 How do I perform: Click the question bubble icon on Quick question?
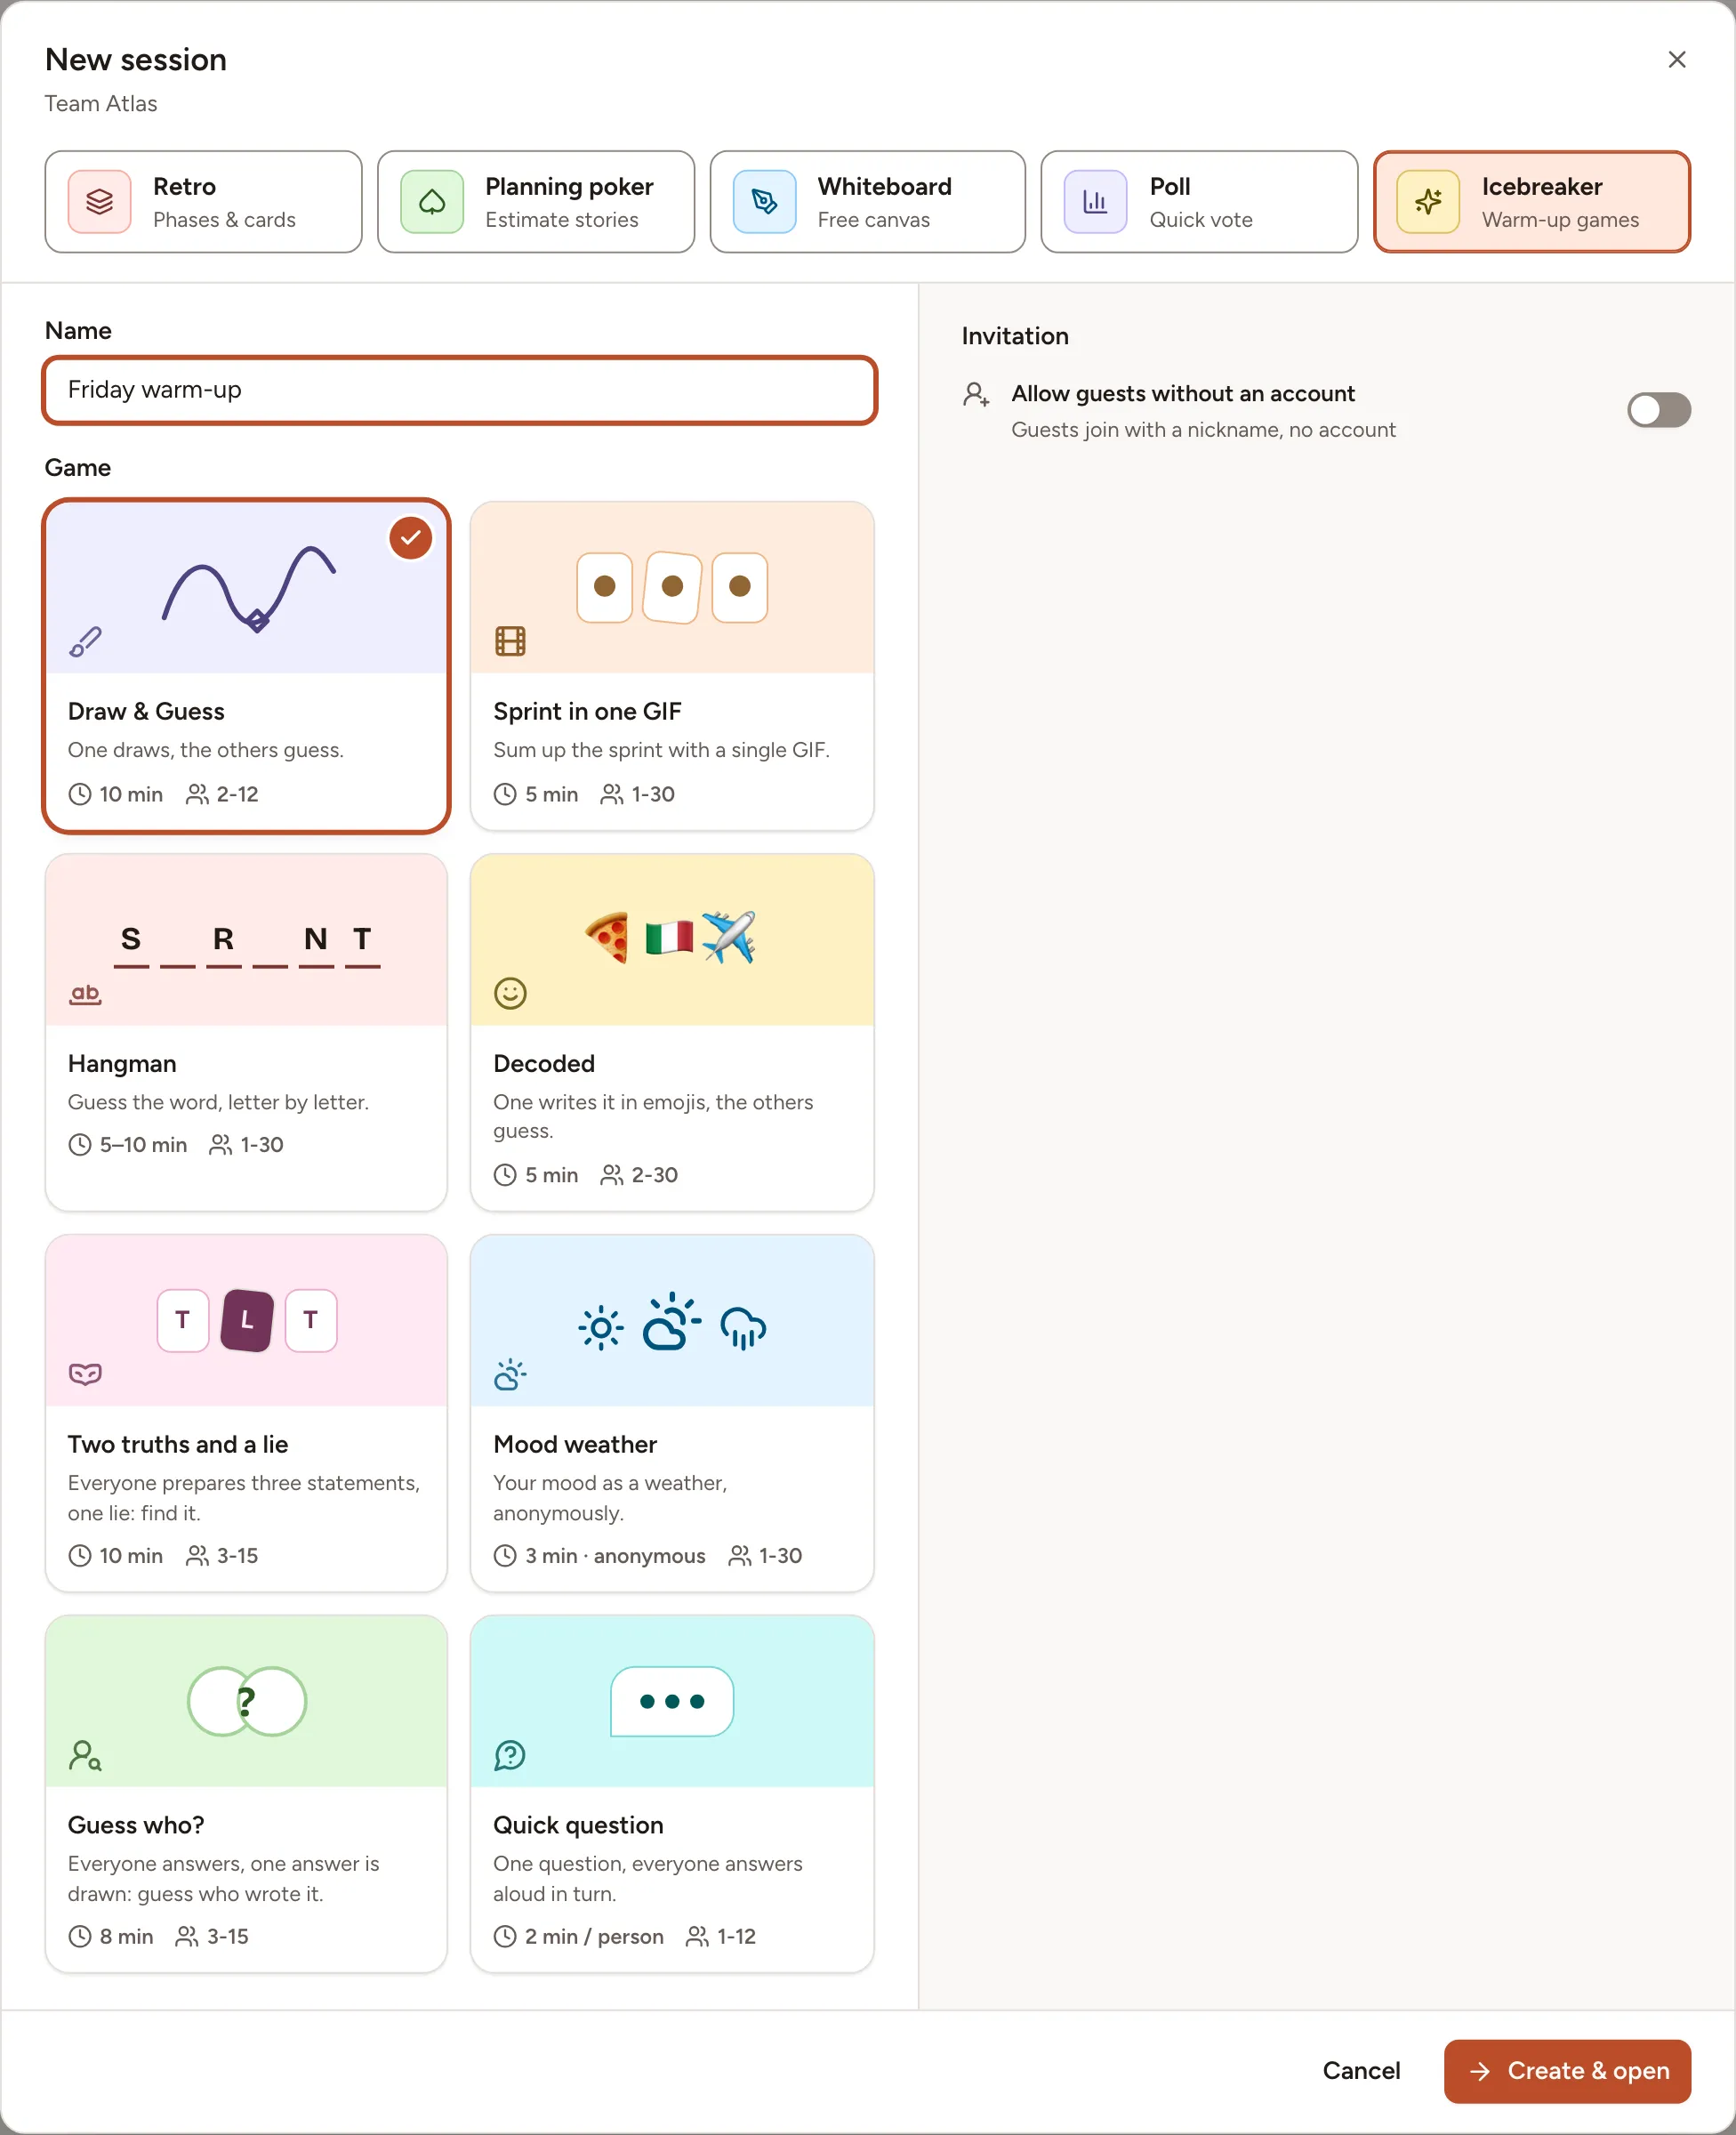click(x=510, y=1755)
